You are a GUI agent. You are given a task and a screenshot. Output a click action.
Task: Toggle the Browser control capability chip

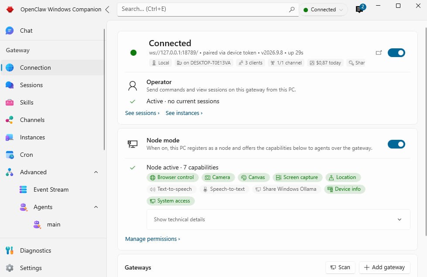(x=172, y=177)
